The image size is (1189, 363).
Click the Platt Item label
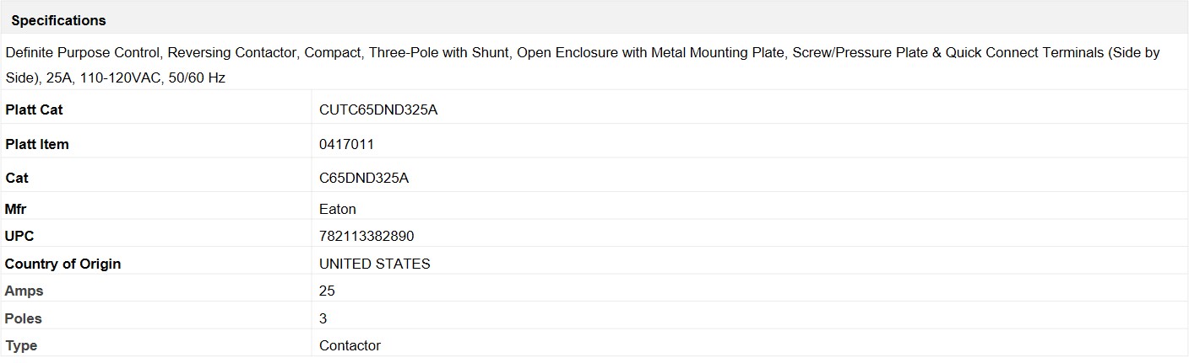coord(37,144)
